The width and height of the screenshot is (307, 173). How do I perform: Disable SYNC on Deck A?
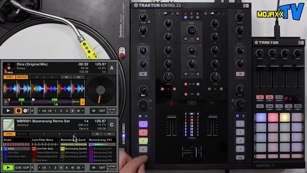click(10, 77)
